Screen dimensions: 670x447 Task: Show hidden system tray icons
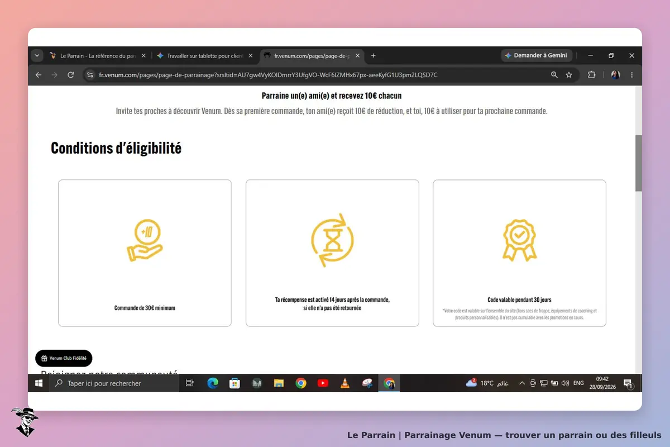(x=522, y=383)
